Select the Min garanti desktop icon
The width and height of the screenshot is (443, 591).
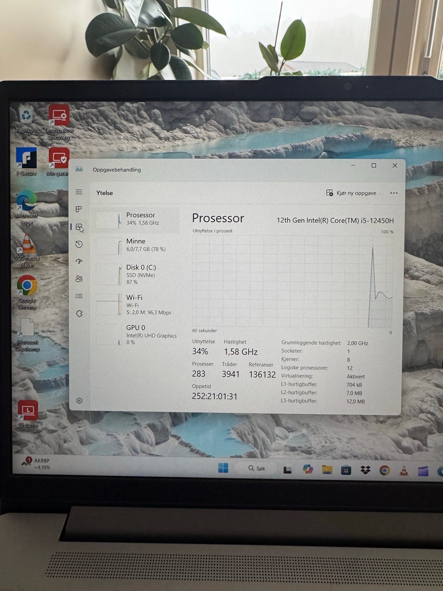[x=58, y=162]
